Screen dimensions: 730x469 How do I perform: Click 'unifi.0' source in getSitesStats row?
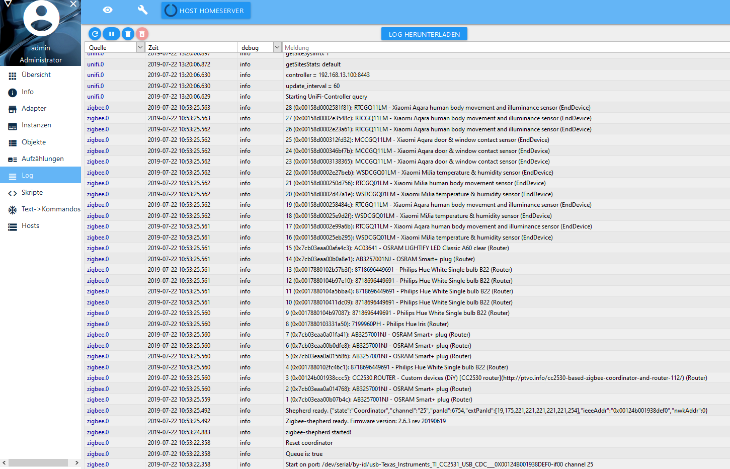tap(96, 64)
